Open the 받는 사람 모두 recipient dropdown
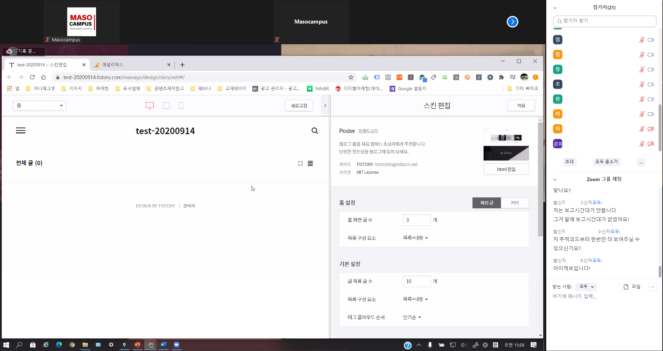The height and width of the screenshot is (351, 663). point(586,287)
